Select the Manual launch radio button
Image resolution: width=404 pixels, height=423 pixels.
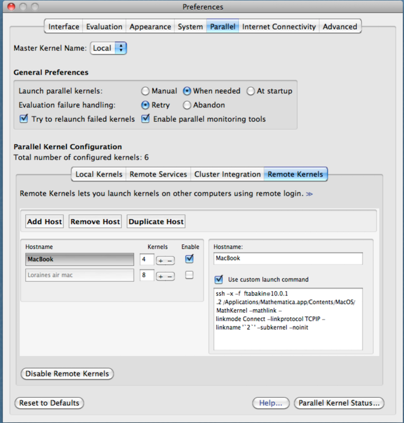tap(146, 91)
